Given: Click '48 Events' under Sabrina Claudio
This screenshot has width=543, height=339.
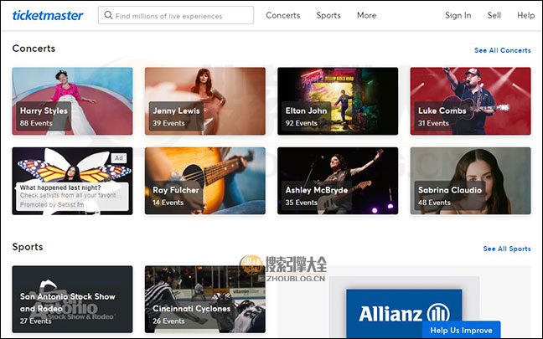Looking at the screenshot, I should 434,203.
